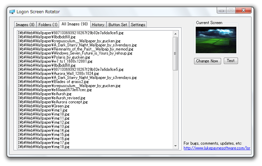The image size is (262, 166).
Task: Click the Change Now button
Action: (207, 61)
